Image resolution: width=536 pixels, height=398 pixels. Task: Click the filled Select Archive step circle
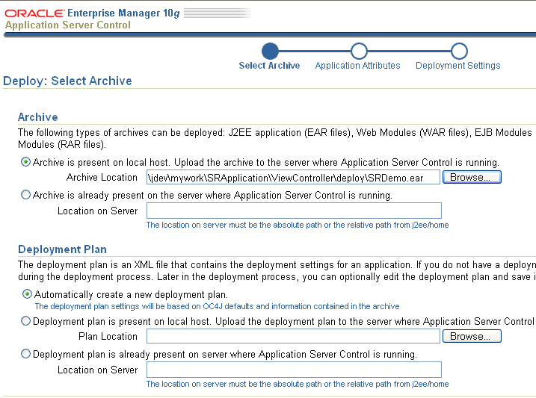pos(270,52)
